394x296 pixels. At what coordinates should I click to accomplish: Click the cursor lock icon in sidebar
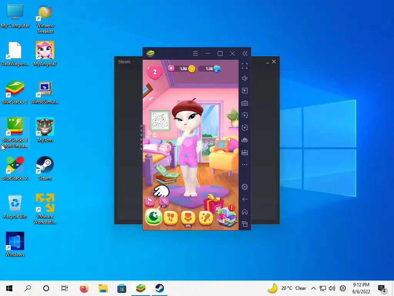tap(244, 91)
